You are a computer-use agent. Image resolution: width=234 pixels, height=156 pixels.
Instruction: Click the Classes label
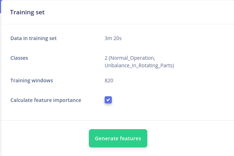[x=19, y=58]
